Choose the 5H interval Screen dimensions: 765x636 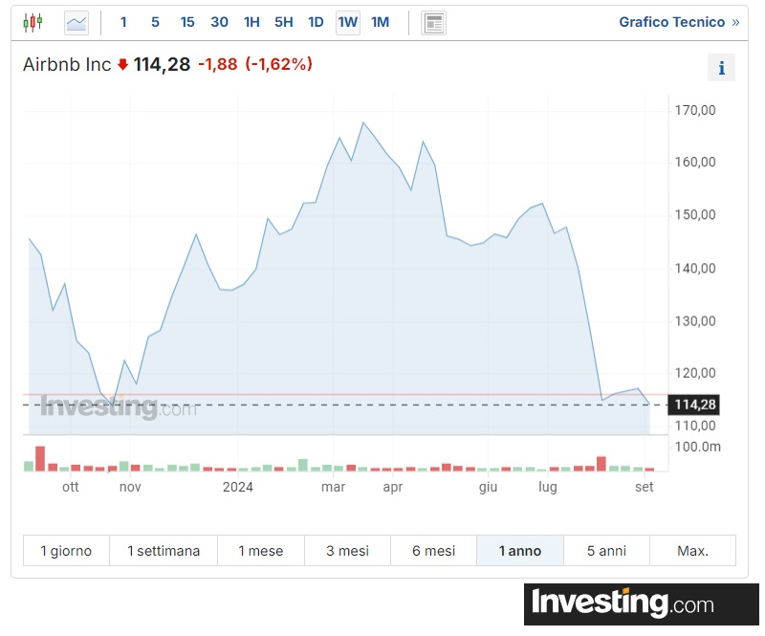click(x=284, y=22)
